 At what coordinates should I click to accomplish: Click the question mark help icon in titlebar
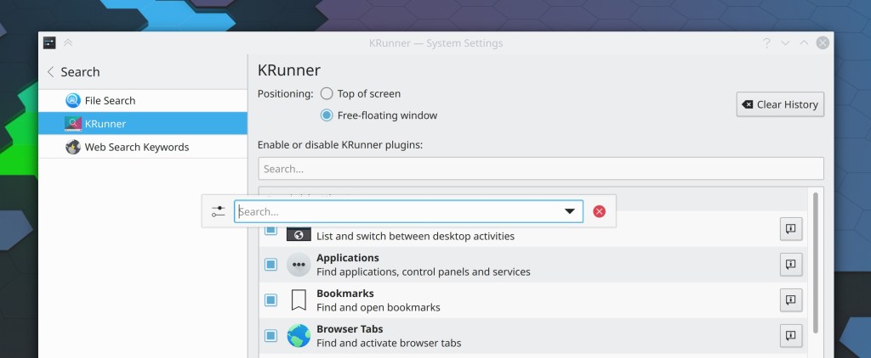click(766, 43)
